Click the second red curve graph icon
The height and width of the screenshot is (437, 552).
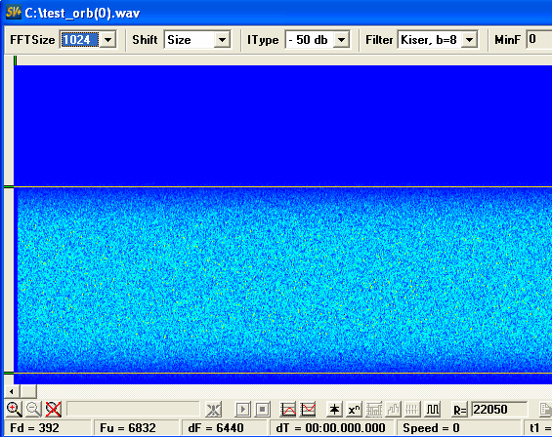pyautogui.click(x=308, y=410)
